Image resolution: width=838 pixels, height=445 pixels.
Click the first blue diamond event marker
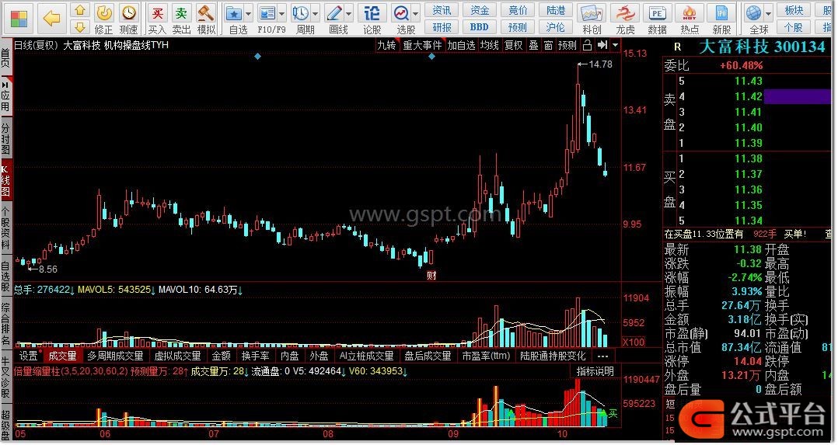[257, 56]
